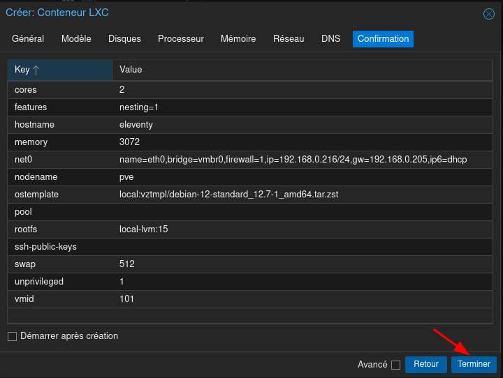The width and height of the screenshot is (503, 378).
Task: Select the rootfs local-lvm:15 row
Action: 251,229
